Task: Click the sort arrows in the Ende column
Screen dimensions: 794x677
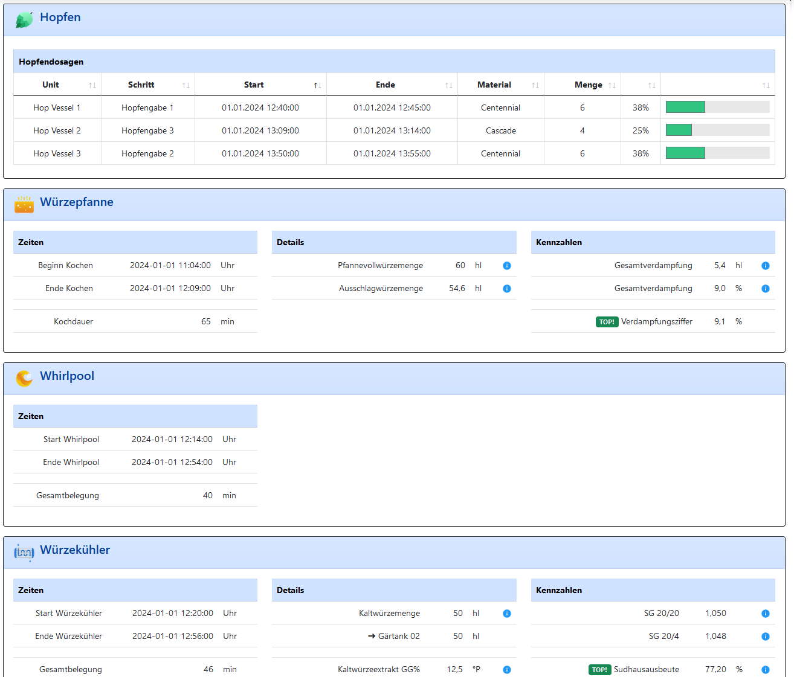Action: (449, 85)
